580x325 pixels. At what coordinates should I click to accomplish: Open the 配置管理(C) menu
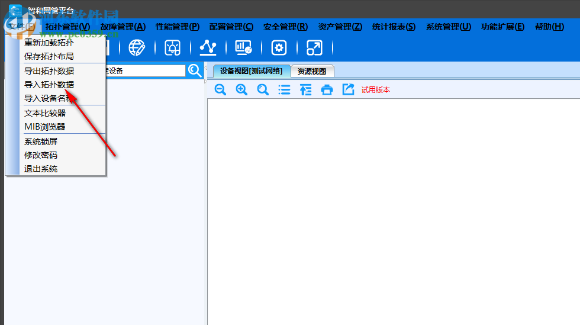pos(231,27)
